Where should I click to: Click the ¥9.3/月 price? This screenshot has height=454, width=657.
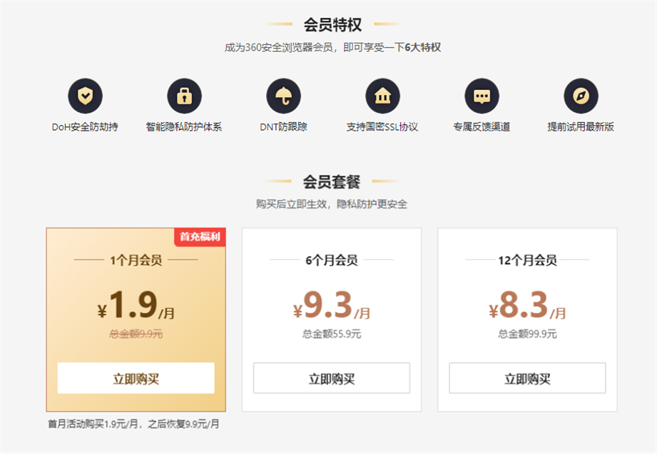tap(332, 306)
